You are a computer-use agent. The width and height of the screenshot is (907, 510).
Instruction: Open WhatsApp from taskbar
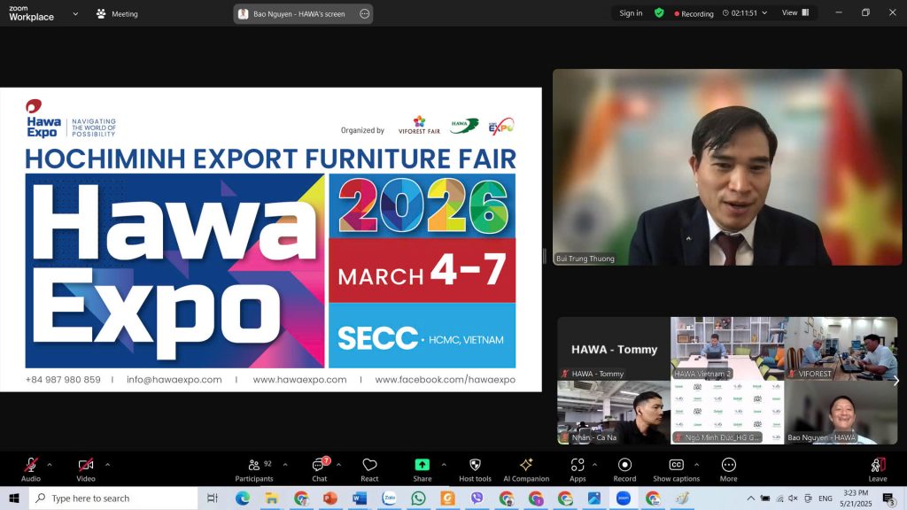point(418,498)
